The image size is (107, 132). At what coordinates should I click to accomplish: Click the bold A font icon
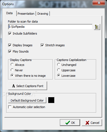14,86
